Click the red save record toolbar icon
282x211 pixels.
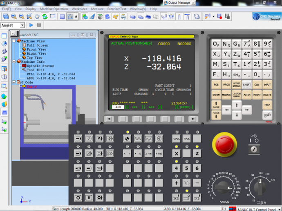coord(219,16)
